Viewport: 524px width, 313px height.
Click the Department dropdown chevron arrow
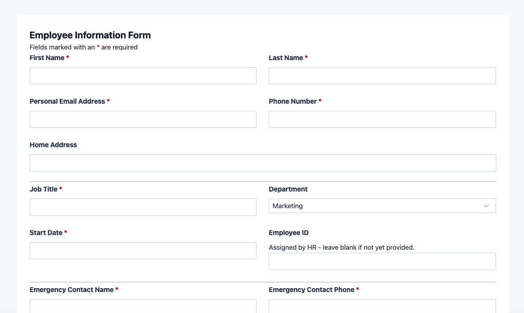tap(486, 206)
